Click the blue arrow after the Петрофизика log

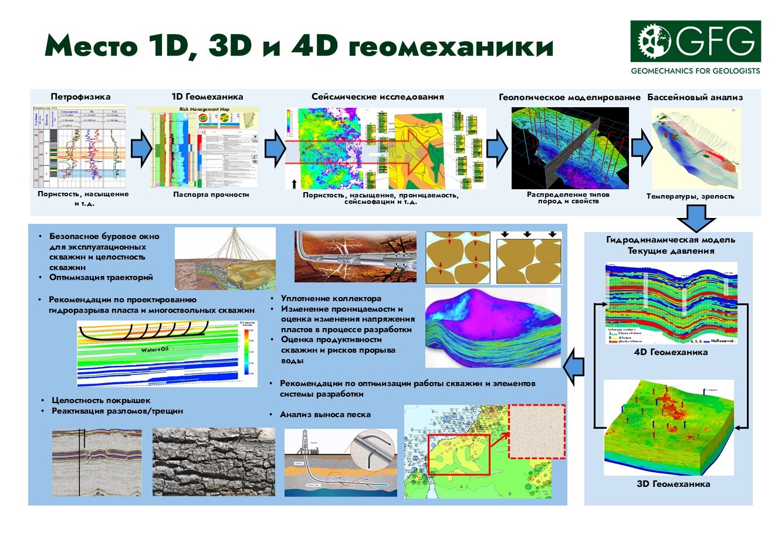click(x=141, y=149)
